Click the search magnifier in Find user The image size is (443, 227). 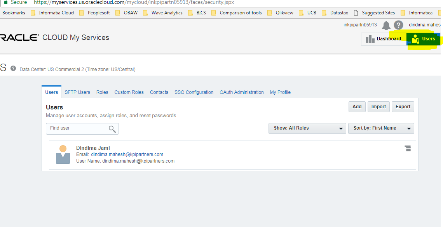point(112,129)
